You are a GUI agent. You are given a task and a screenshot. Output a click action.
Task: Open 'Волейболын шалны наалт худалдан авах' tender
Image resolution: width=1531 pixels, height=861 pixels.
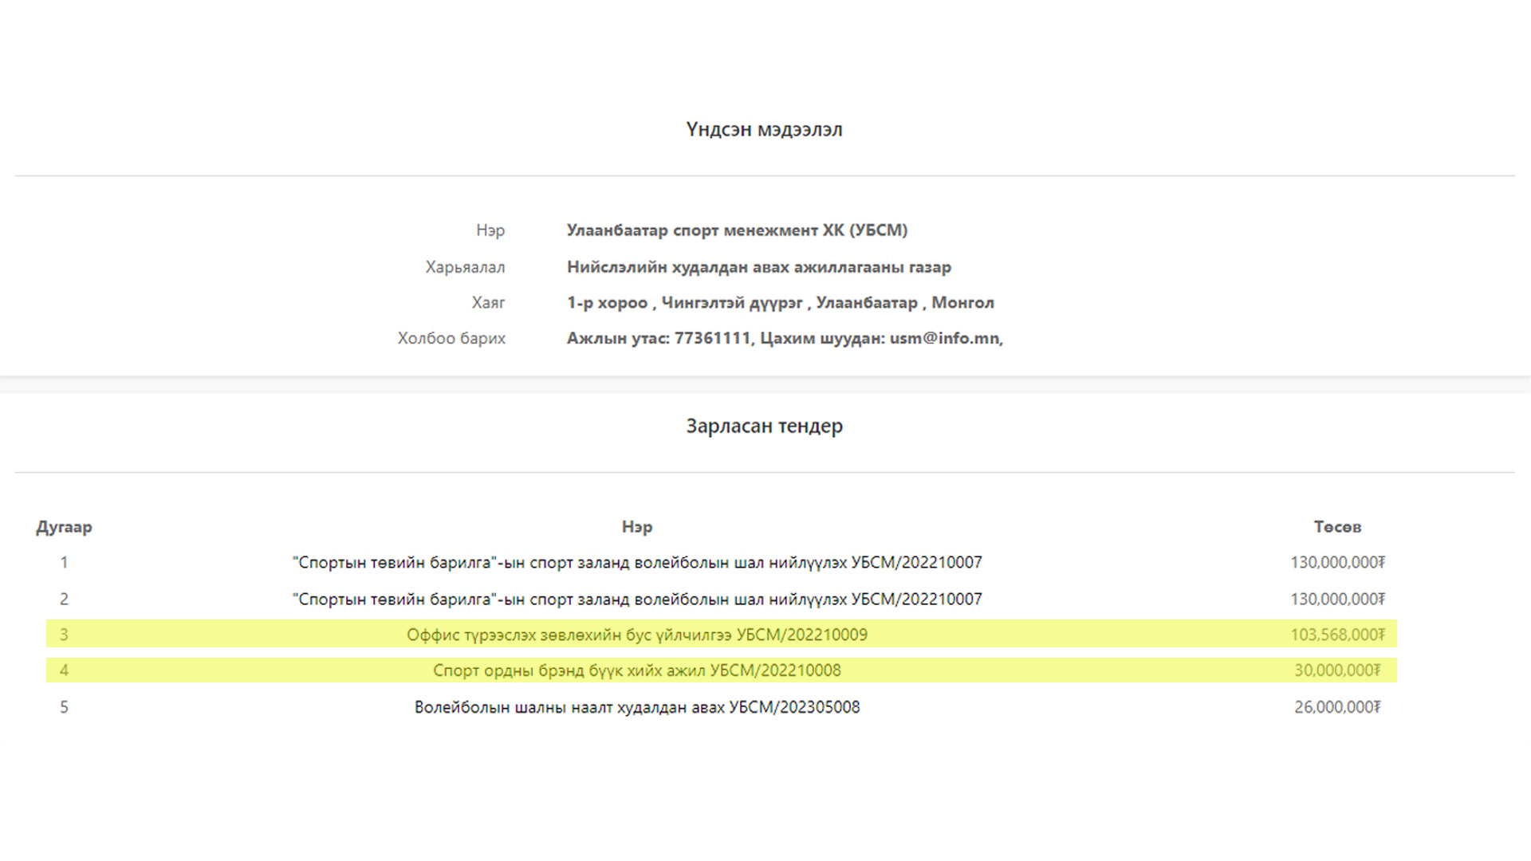637,707
